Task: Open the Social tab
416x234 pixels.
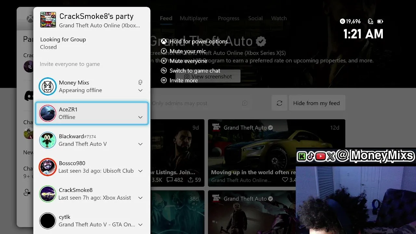Action: coord(255,18)
